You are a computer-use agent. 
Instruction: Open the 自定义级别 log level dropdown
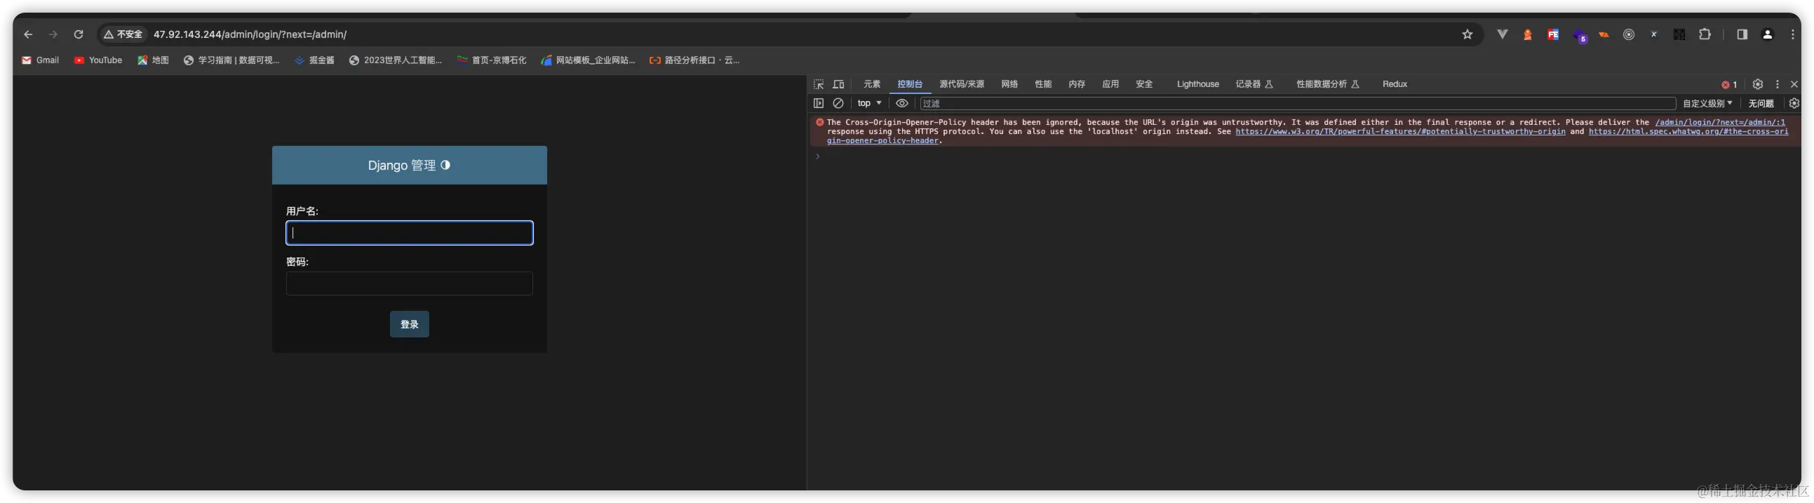click(x=1707, y=104)
